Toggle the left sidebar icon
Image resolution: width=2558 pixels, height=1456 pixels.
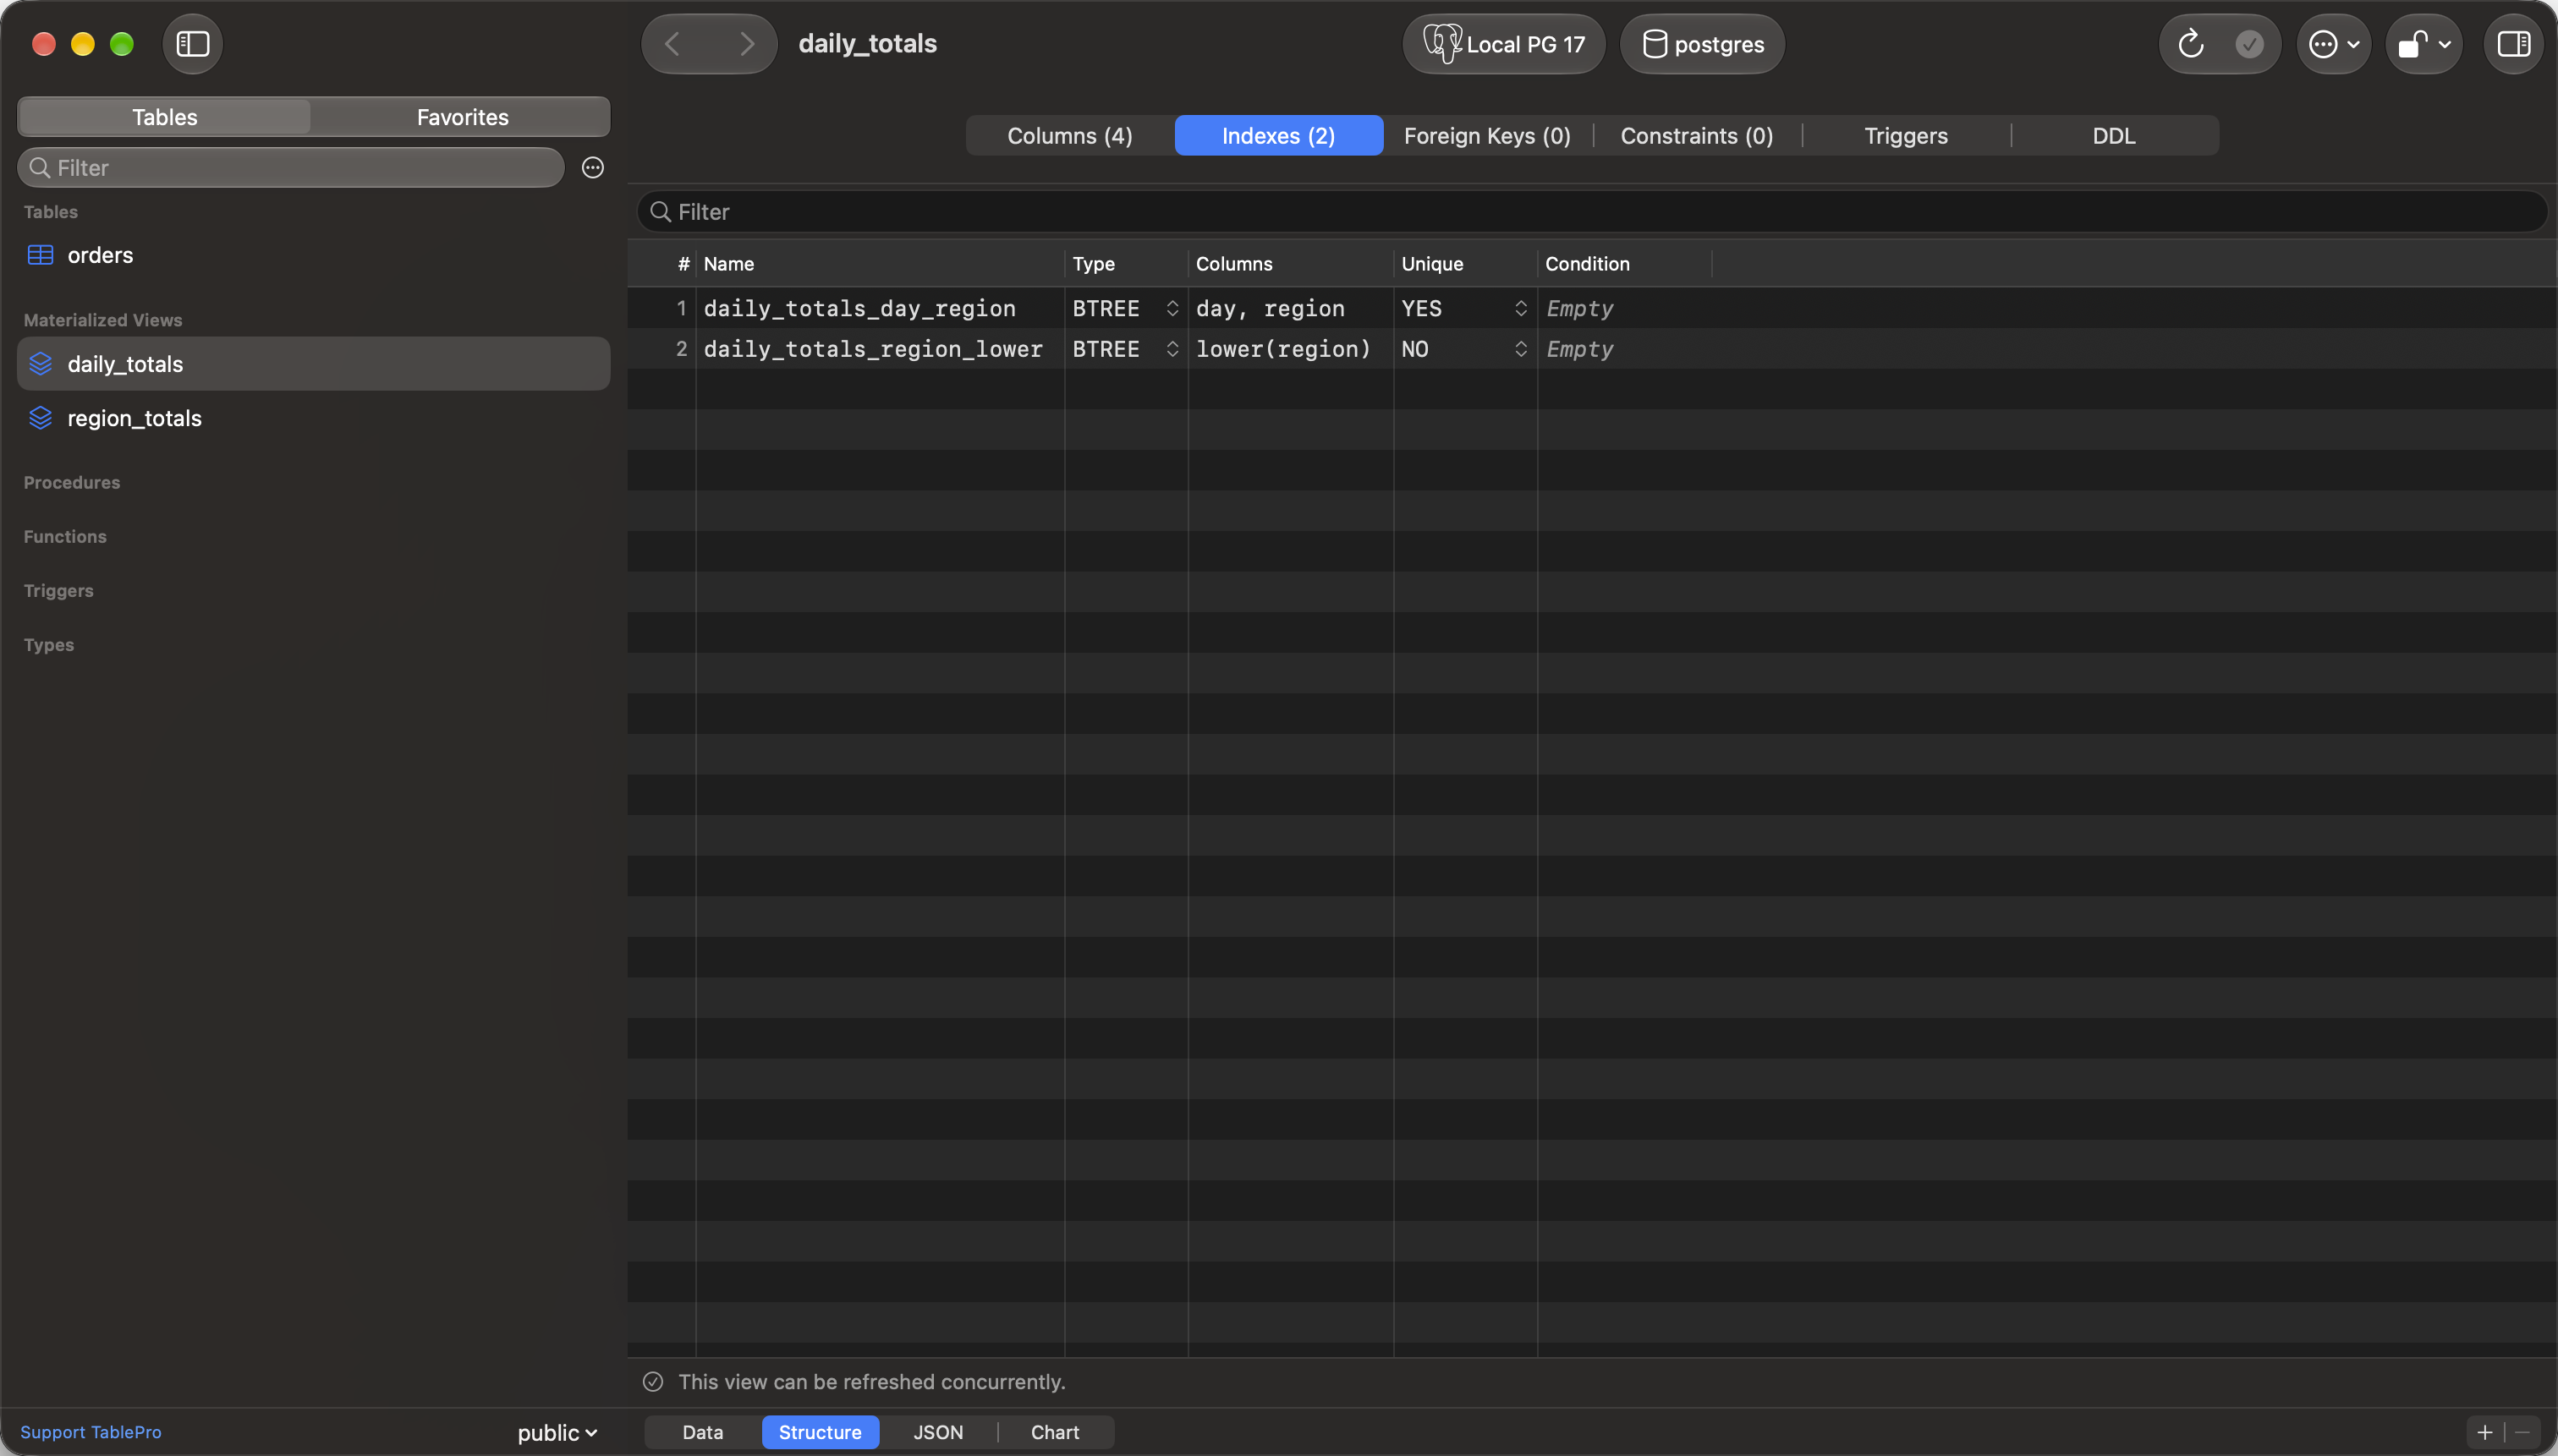point(192,44)
